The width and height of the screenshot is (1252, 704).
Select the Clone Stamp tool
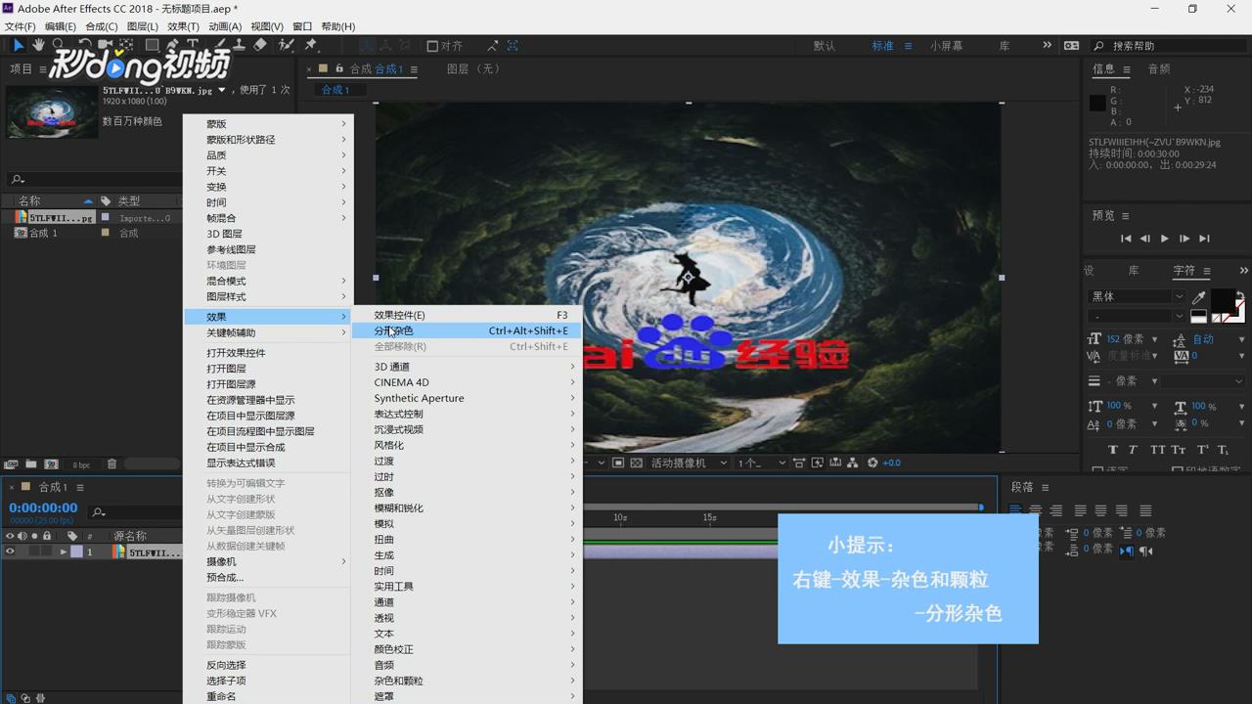tap(239, 45)
